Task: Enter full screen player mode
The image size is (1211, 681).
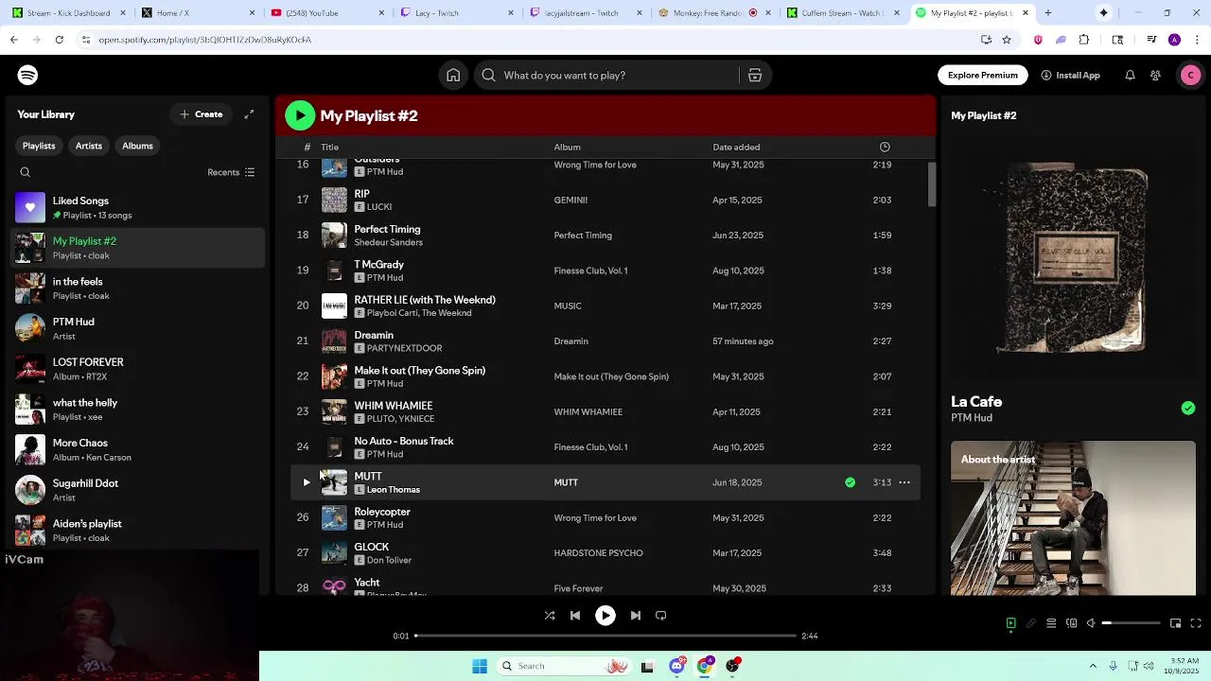Action: click(x=1196, y=623)
